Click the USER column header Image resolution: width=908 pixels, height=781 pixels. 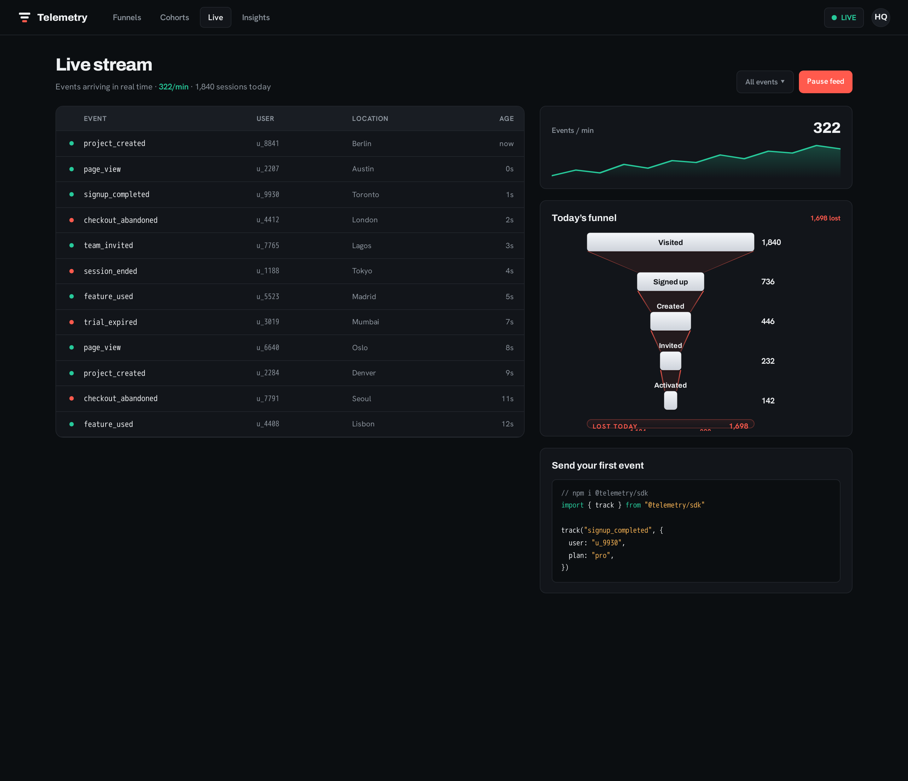click(265, 119)
